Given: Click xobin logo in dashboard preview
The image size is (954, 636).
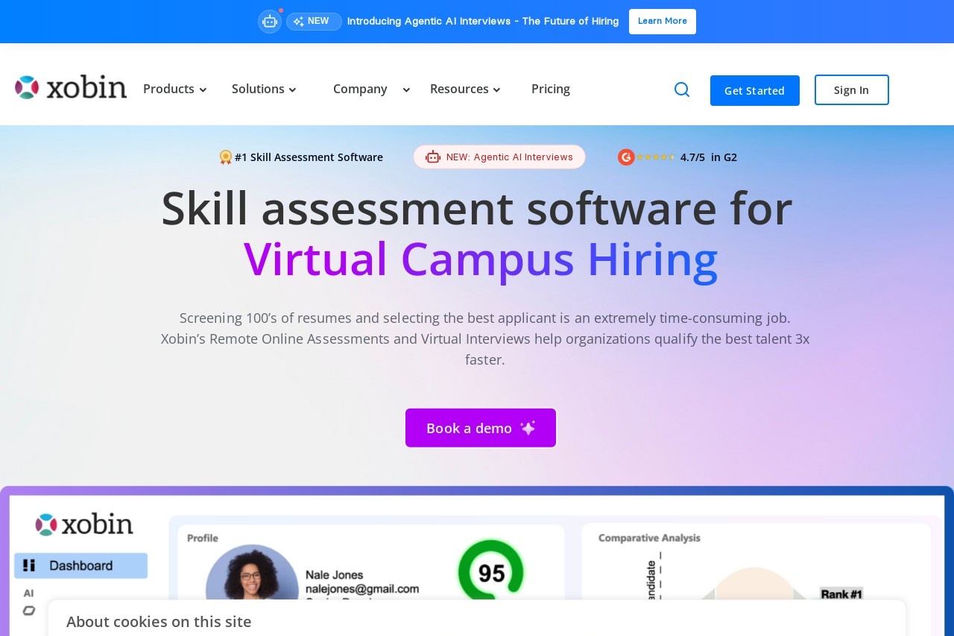Looking at the screenshot, I should click(x=83, y=524).
